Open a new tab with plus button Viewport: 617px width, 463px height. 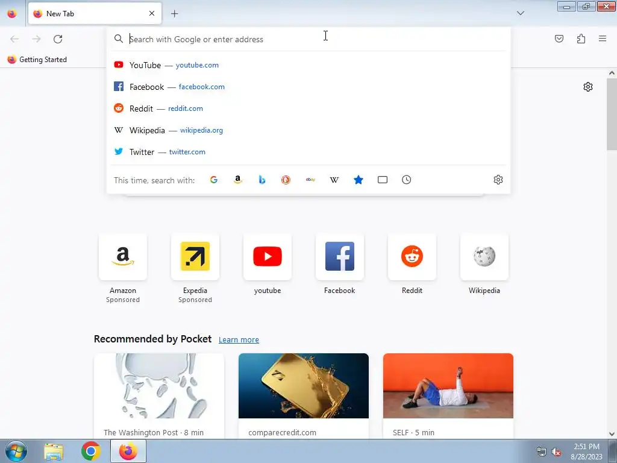point(174,14)
